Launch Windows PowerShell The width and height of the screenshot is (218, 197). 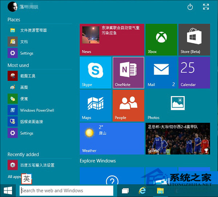40,110
